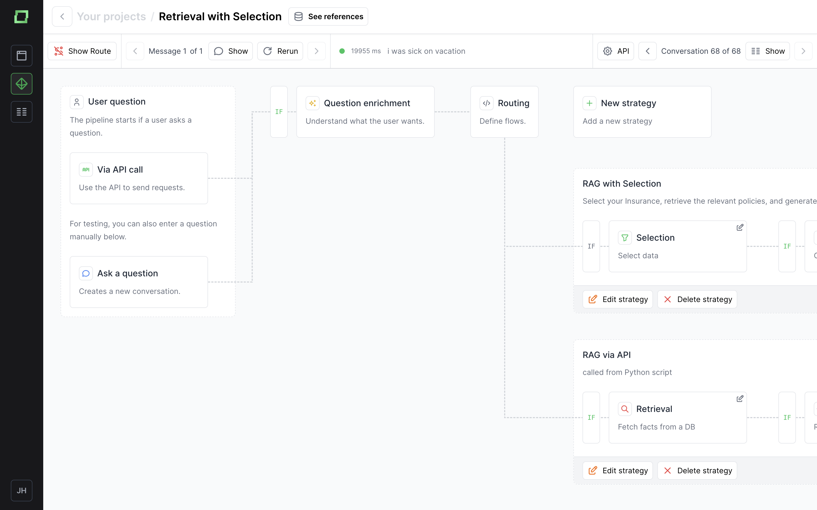Click the green app logo

click(x=21, y=16)
